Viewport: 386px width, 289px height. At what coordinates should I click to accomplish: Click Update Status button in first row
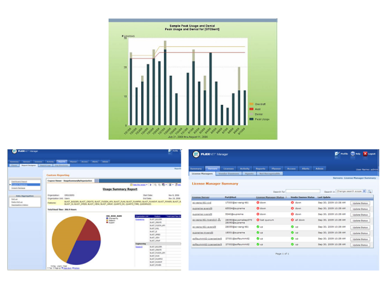(361, 203)
